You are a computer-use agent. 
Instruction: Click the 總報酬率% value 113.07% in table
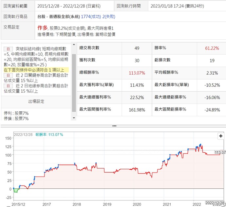[137, 73]
